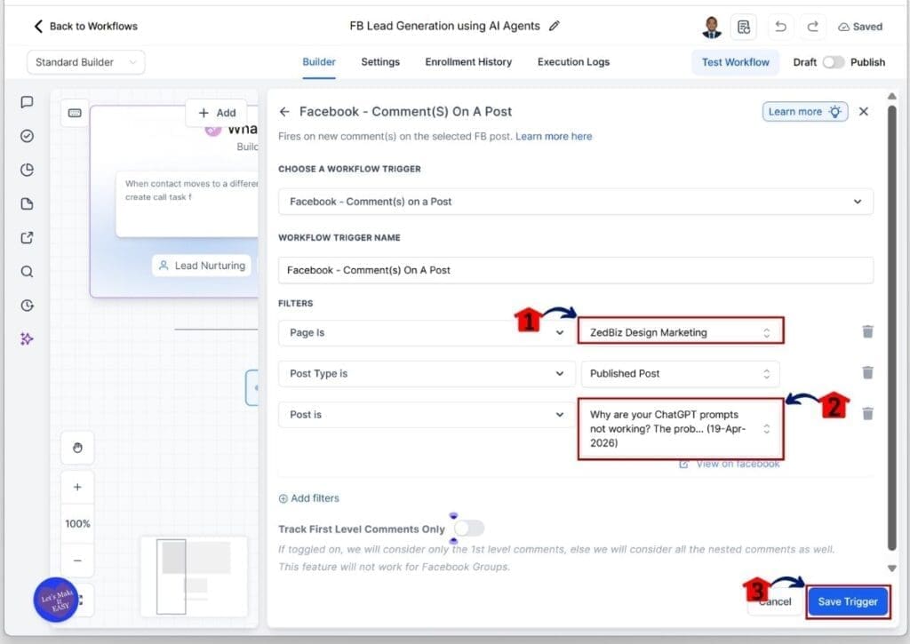Click the redo icon in the top bar

(x=812, y=27)
